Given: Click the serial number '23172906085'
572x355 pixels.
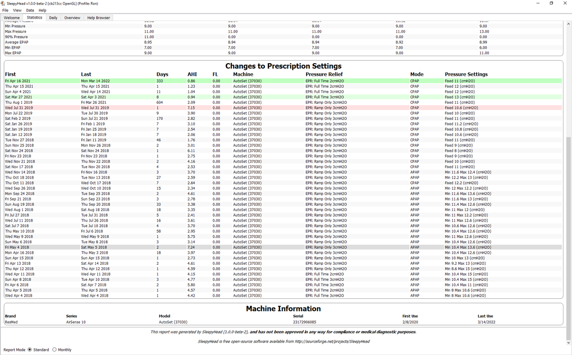Looking at the screenshot, I should pyautogui.click(x=305, y=322).
